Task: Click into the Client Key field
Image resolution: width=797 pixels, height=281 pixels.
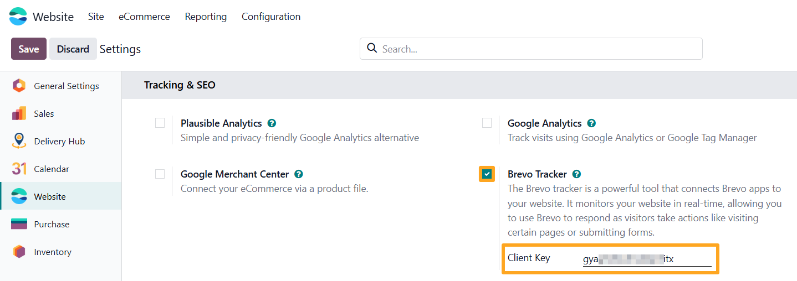Action: (x=647, y=259)
